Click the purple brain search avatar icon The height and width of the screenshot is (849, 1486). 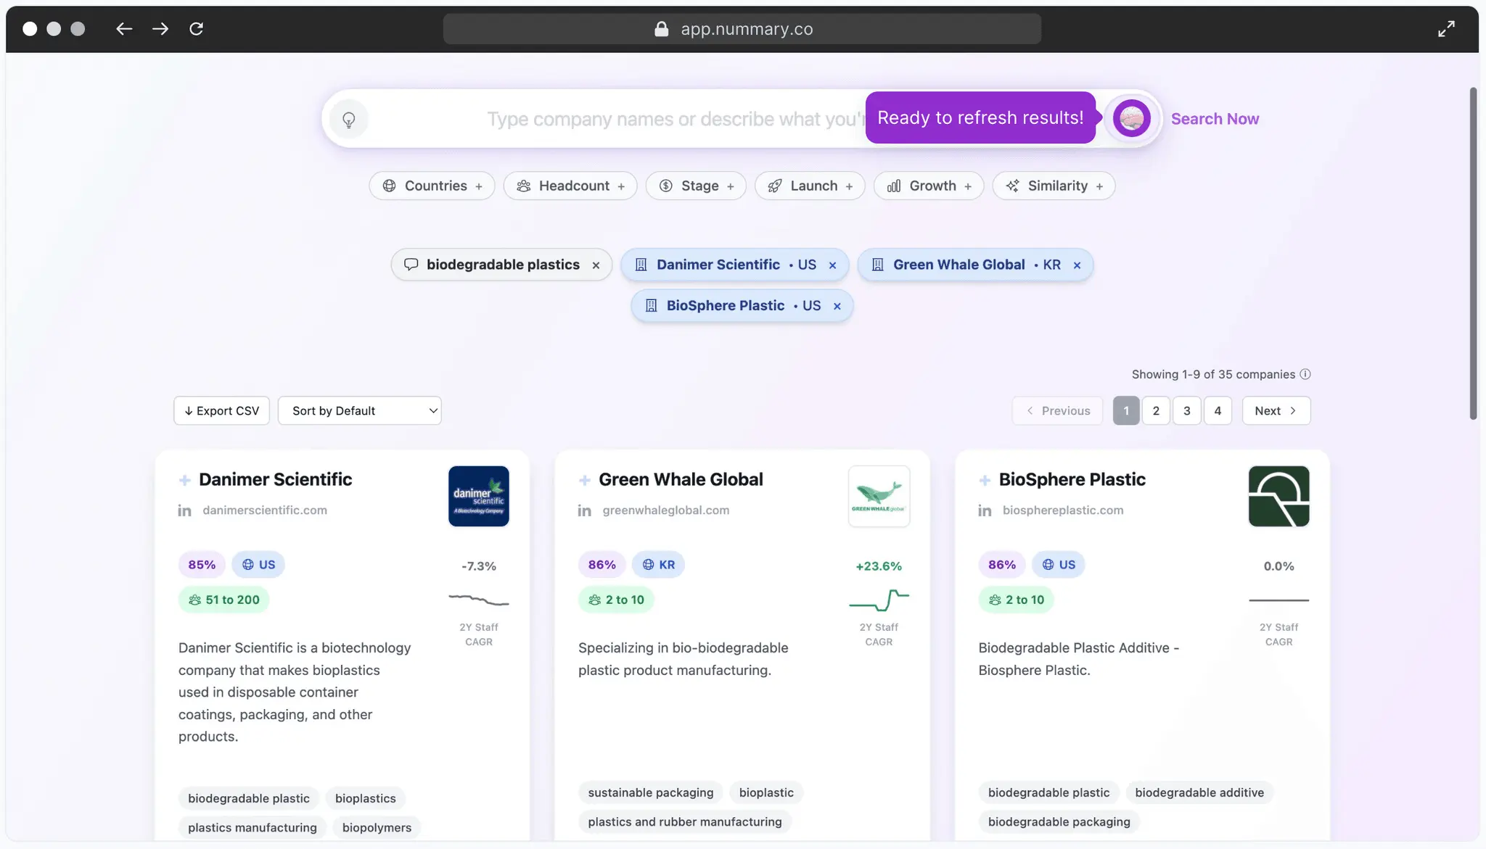click(1132, 118)
